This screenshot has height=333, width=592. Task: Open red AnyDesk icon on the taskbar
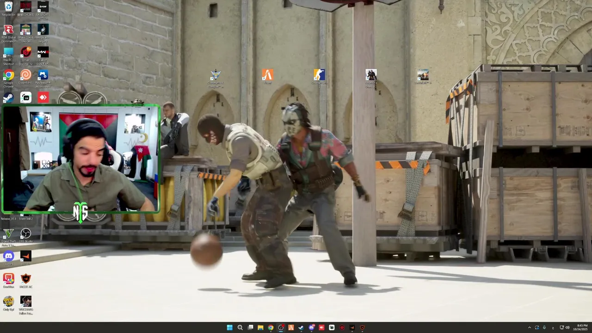(x=321, y=327)
